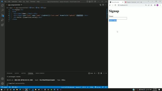Viewport: 162px width, 91px height.
Task: Toggle primary side bar layout button
Action: [87, 2]
